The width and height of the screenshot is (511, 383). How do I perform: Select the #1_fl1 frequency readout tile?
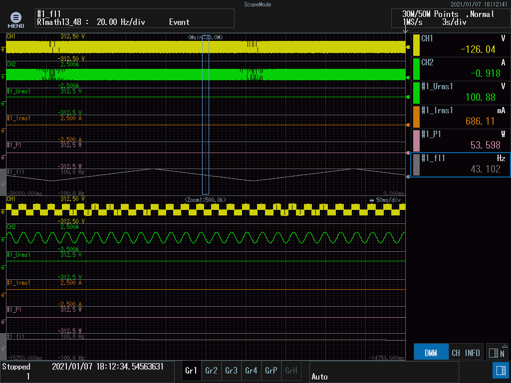pos(460,165)
